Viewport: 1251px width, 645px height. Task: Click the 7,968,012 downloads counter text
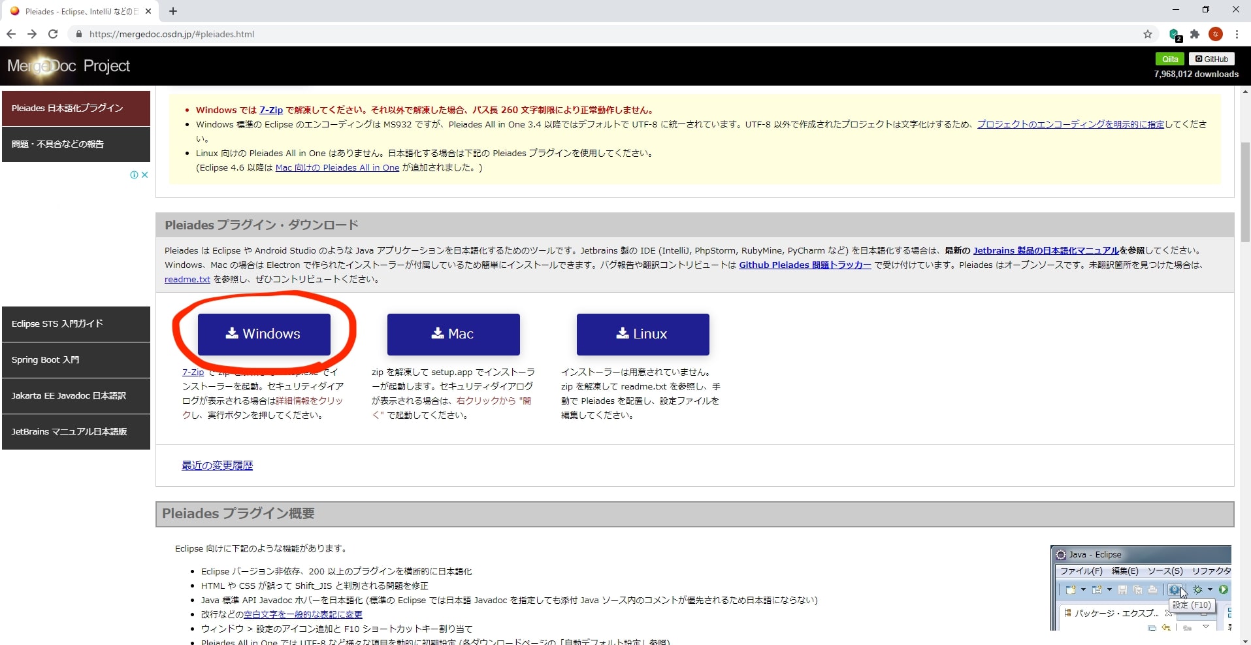pyautogui.click(x=1196, y=74)
